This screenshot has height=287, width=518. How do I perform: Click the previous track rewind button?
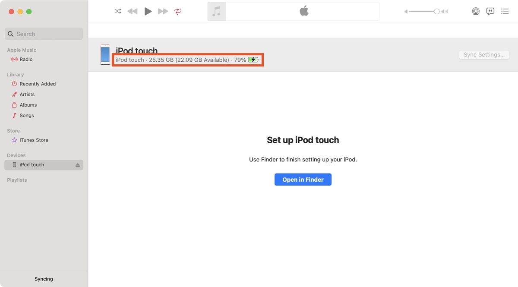(x=133, y=11)
